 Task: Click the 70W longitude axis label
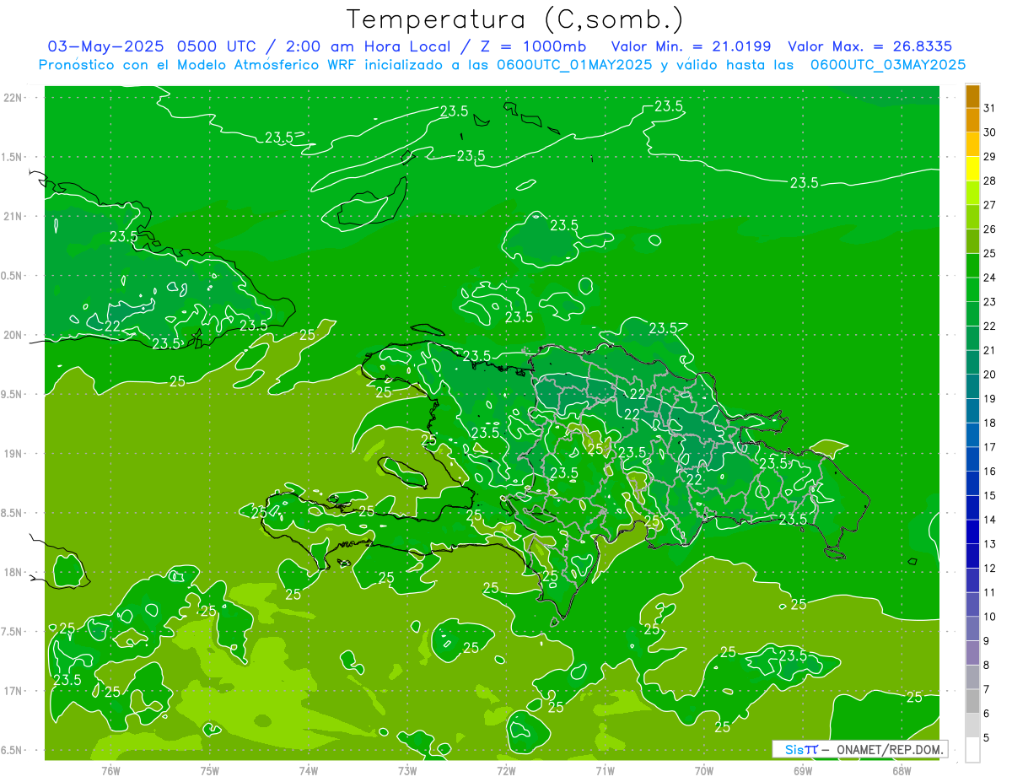click(x=704, y=770)
